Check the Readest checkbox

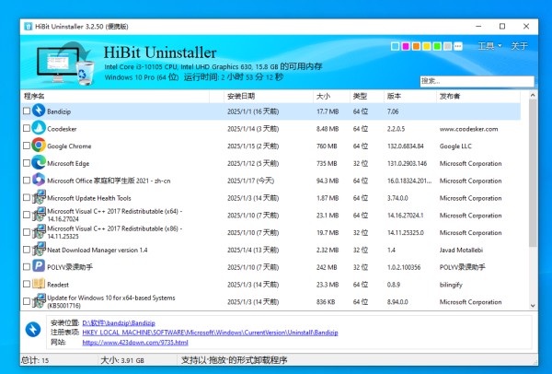(27, 284)
